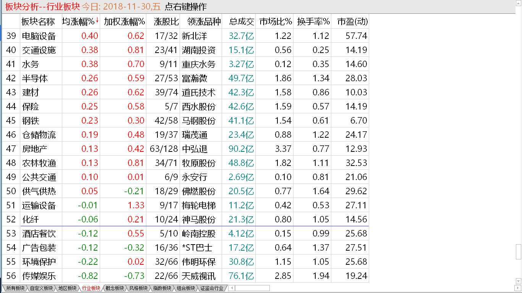Select the 公共交通 sector name
The height and width of the screenshot is (293, 522).
[39, 177]
